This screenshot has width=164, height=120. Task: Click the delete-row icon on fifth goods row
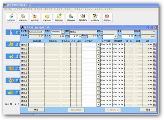[154, 61]
